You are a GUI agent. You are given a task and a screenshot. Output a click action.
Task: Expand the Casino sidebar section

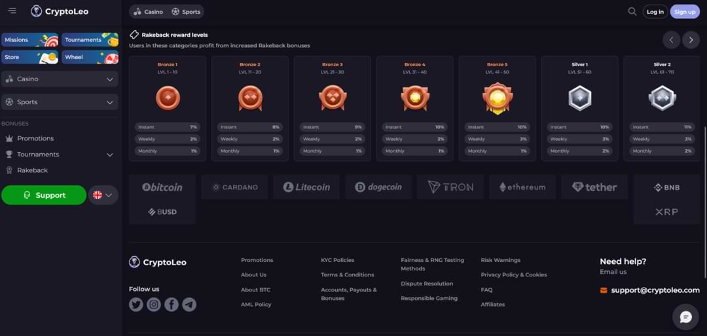[60, 79]
